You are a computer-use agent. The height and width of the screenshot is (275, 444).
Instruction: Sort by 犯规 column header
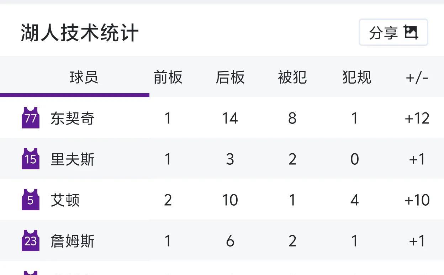[x=356, y=77]
